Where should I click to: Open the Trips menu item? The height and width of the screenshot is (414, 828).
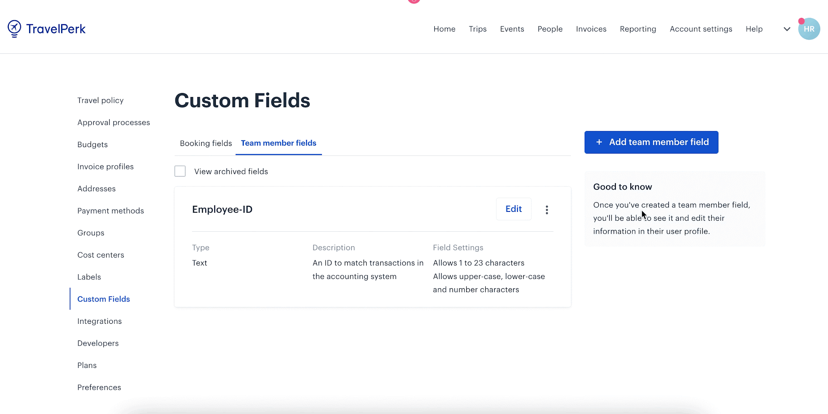coord(477,29)
